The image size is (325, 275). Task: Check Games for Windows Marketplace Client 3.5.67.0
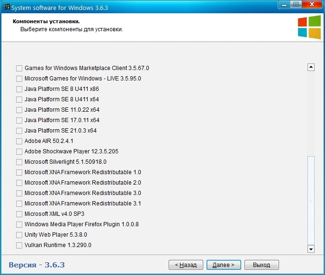[19, 68]
